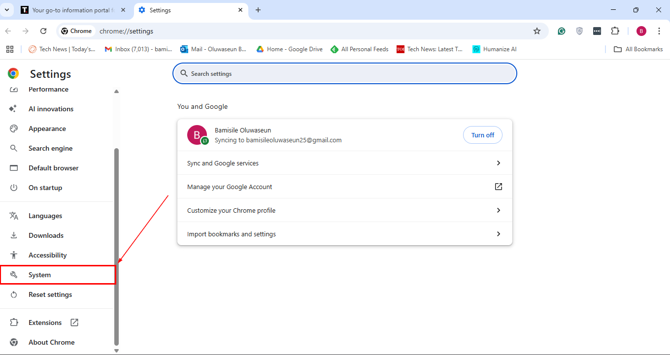Viewport: 670px width, 355px height.
Task: Open Manage your Google Account
Action: point(345,187)
